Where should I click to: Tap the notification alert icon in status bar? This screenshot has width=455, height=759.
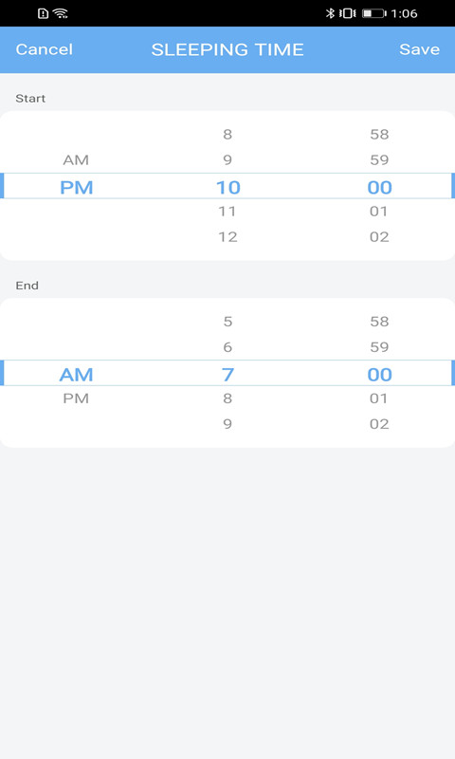(x=43, y=13)
